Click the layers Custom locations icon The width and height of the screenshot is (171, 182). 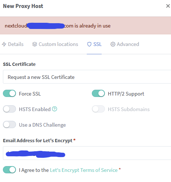(34, 44)
